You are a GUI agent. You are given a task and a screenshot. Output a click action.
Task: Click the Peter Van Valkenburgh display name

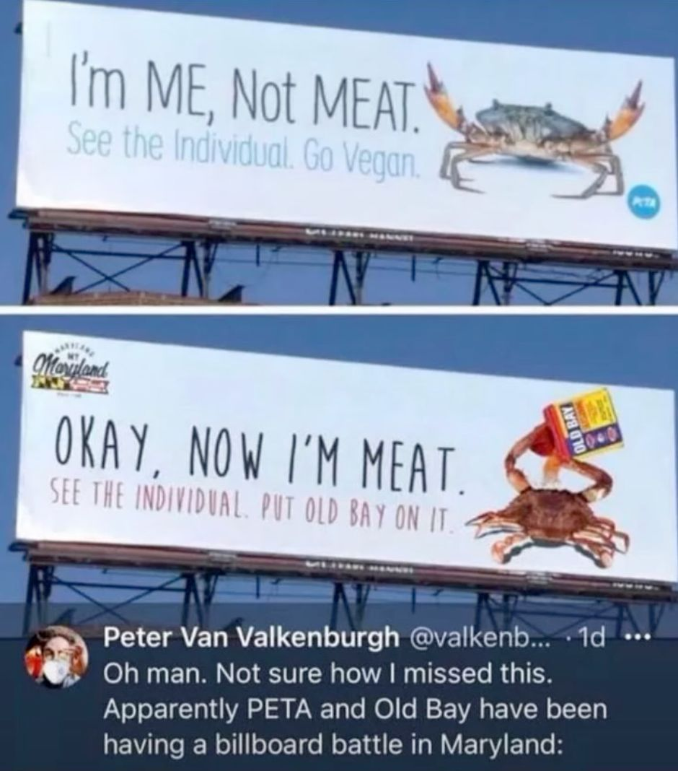(251, 639)
